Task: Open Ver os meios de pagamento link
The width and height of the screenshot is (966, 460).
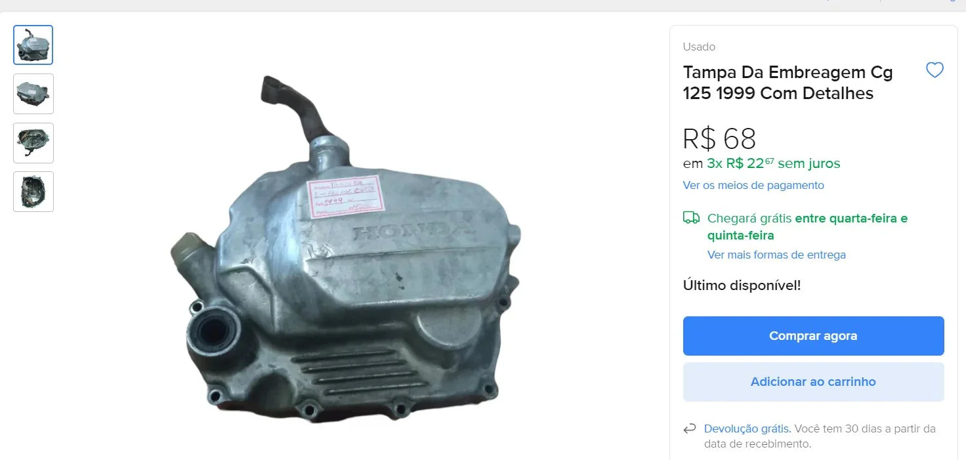Action: pos(753,185)
